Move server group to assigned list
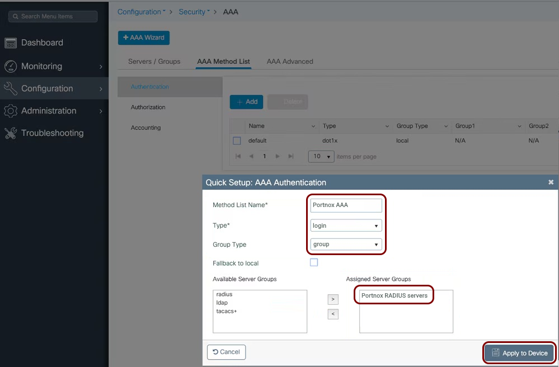559x367 pixels. (333, 299)
